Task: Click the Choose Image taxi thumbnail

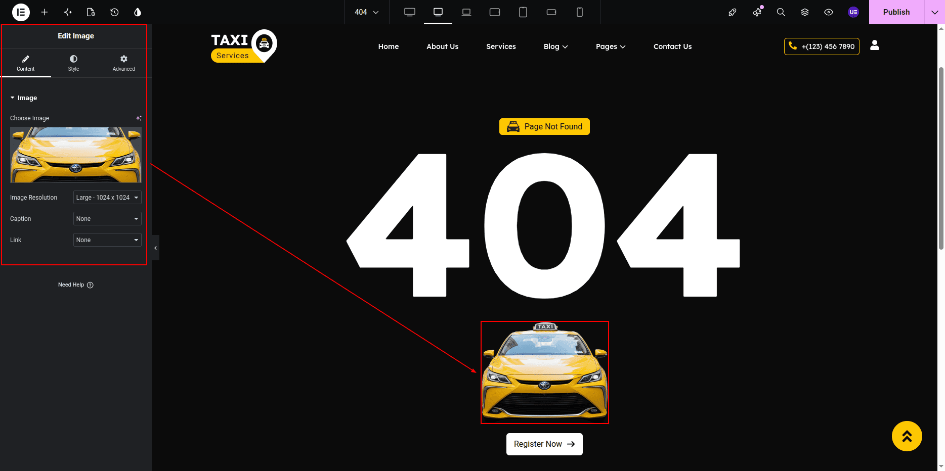Action: (76, 155)
